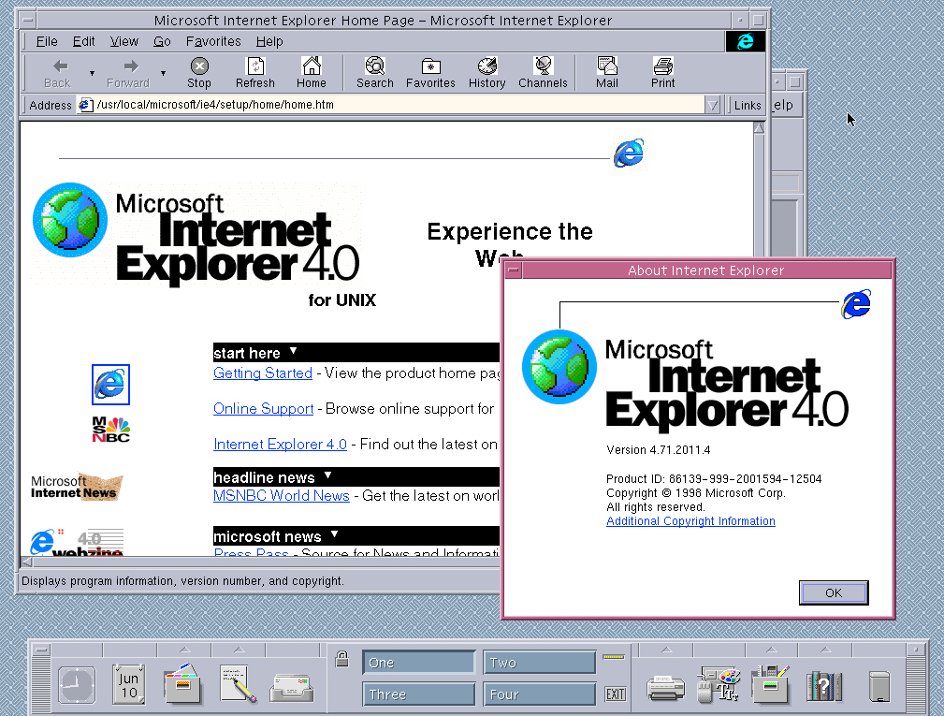Open the MSNBC World News link

click(282, 496)
